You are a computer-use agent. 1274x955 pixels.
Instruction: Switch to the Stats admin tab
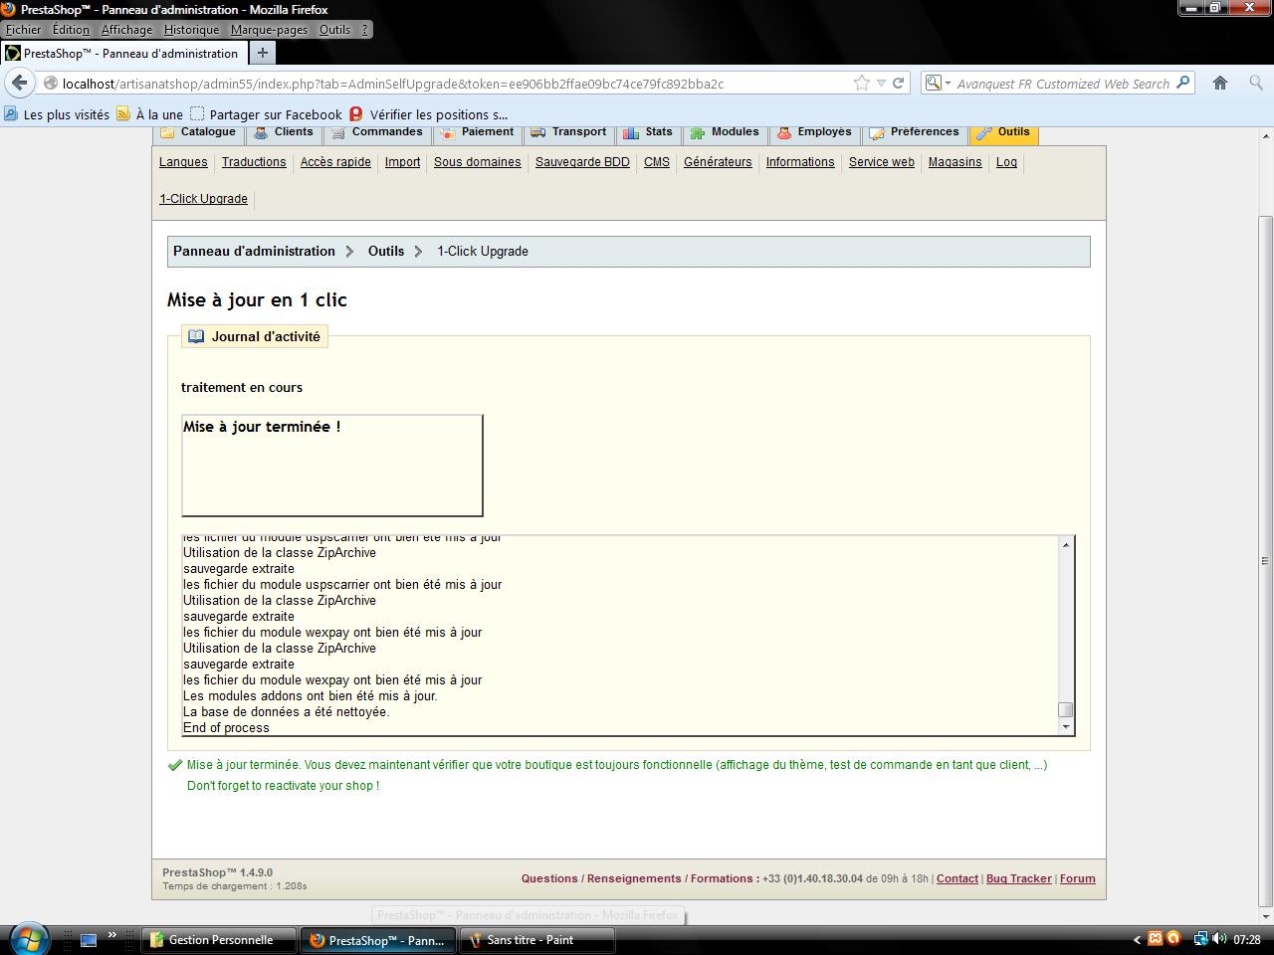(648, 133)
